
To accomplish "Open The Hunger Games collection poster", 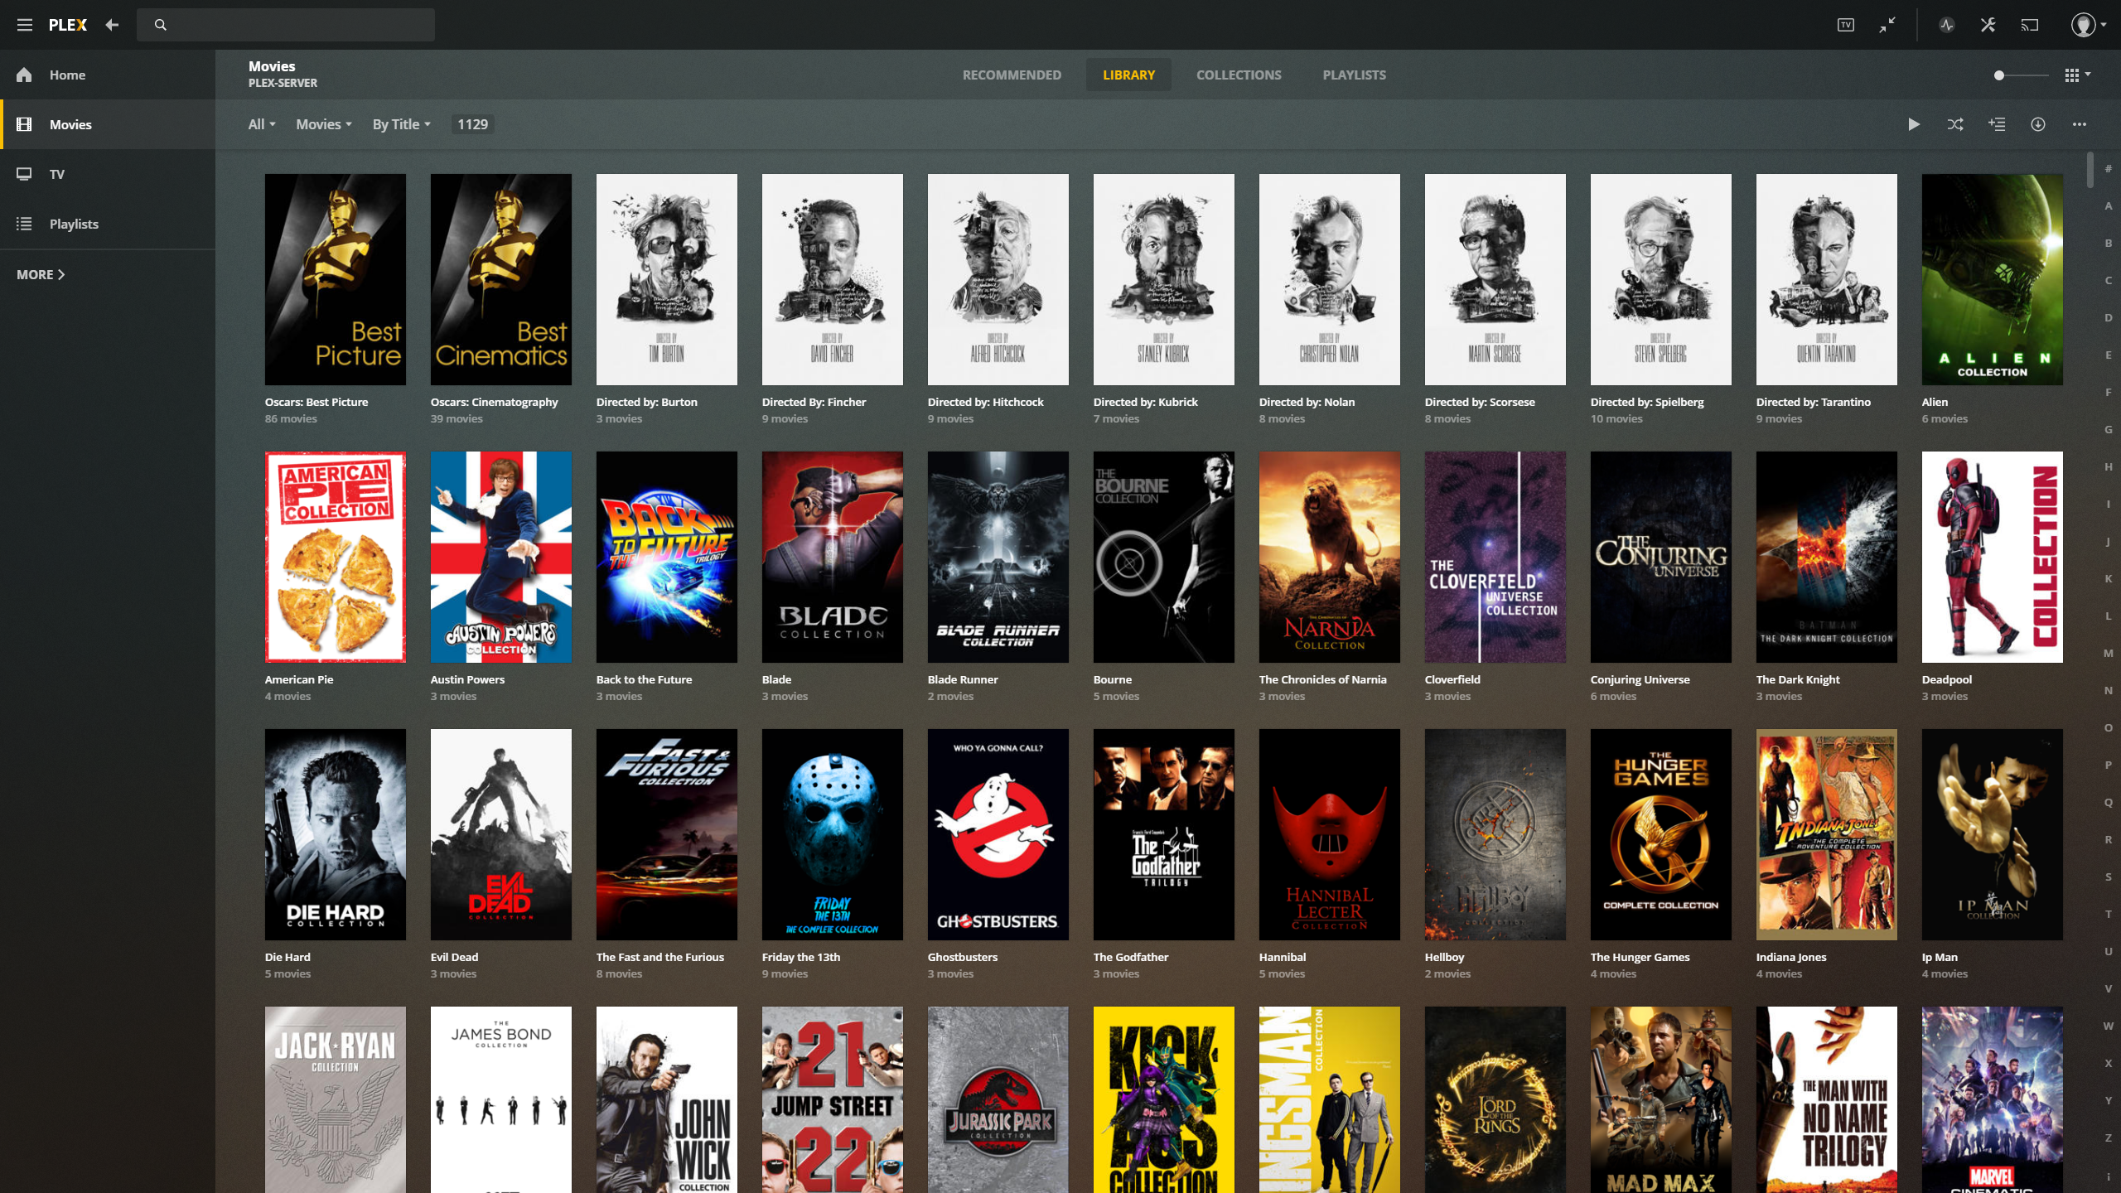I will point(1661,834).
